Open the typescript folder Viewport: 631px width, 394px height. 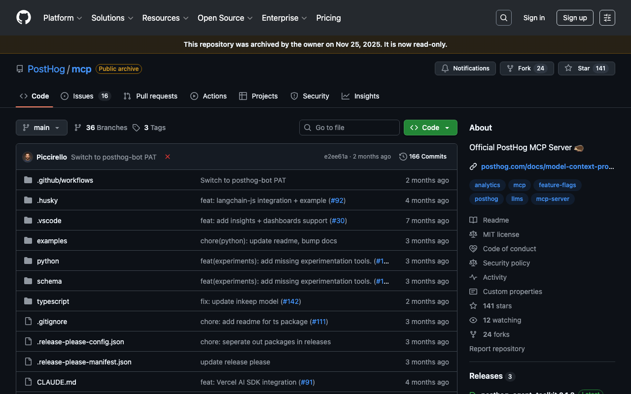coord(53,301)
